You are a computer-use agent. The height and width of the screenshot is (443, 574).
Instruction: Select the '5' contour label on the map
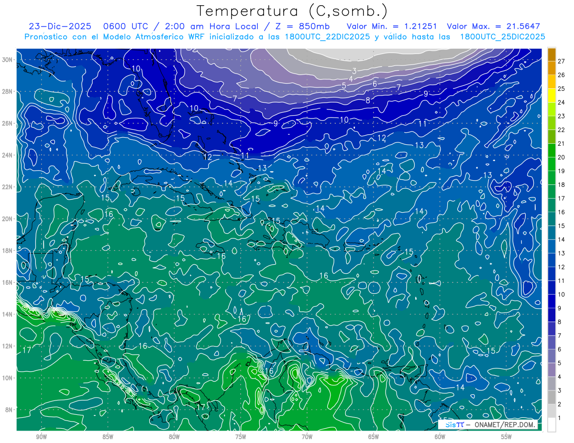344,86
